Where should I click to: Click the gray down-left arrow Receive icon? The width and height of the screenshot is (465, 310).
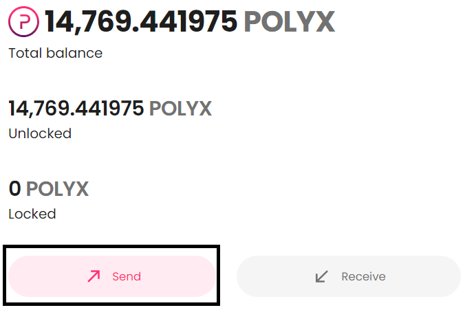321,276
